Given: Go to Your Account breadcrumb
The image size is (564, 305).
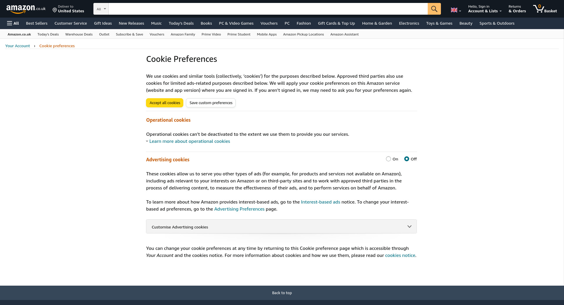Looking at the screenshot, I should click(18, 46).
